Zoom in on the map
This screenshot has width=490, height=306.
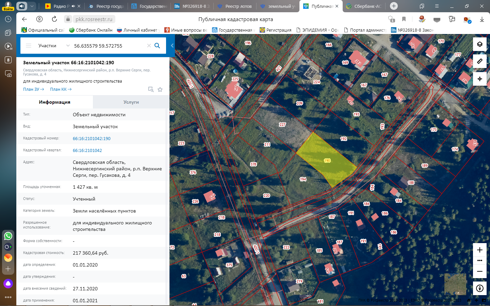479,250
